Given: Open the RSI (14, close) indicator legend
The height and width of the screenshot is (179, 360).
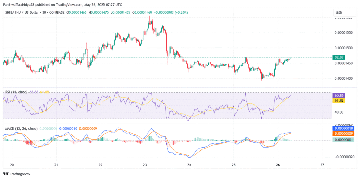Looking at the screenshot, I should coord(17,92).
